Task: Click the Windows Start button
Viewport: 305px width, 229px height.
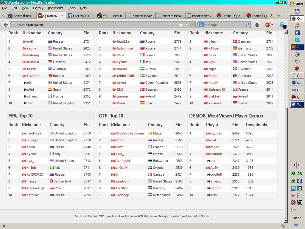Action: (296, 4)
